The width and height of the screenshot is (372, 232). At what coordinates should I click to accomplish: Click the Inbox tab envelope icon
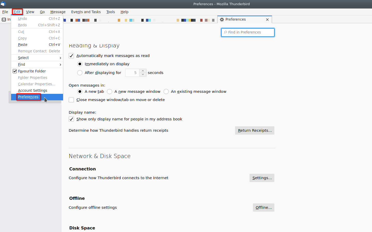click(x=4, y=20)
